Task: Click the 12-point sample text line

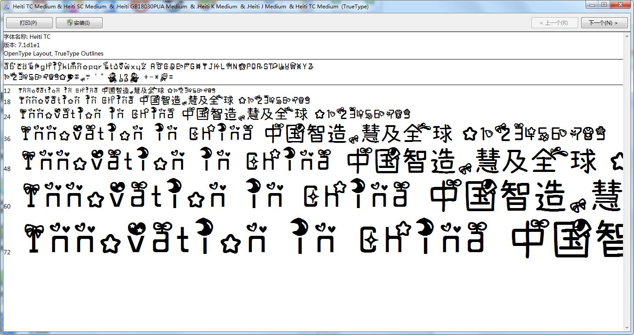Action: coord(117,90)
